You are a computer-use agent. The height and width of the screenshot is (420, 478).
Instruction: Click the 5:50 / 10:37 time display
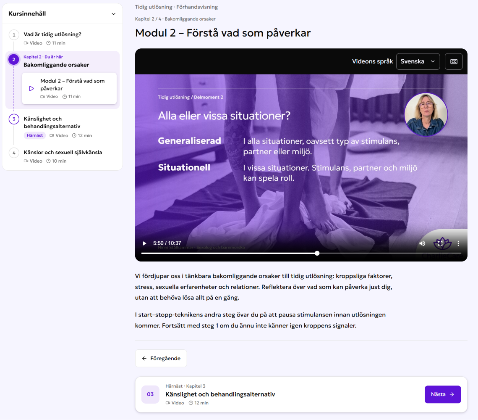pos(167,243)
